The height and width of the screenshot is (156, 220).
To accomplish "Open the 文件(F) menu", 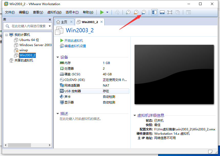I will pyautogui.click(x=10, y=12).
